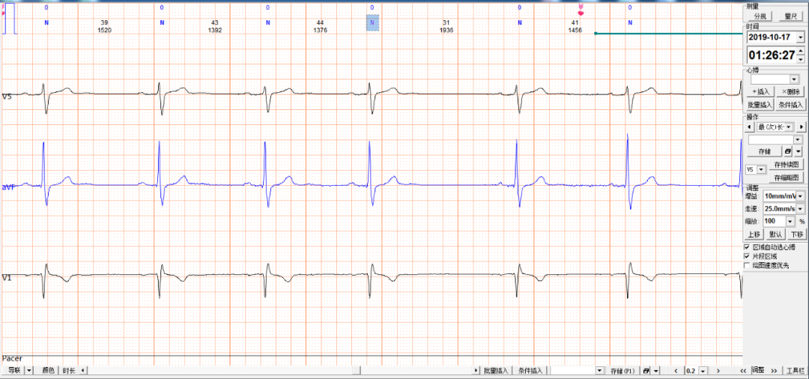Decrease the time 01:26:27 with the down arrow
The height and width of the screenshot is (379, 809).
click(x=800, y=58)
